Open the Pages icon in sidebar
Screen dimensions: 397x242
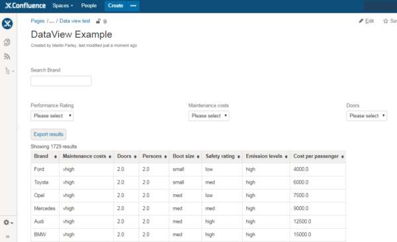pyautogui.click(x=7, y=42)
